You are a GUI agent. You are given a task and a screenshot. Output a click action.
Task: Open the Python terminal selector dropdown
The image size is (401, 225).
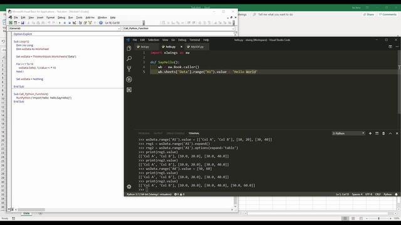[348, 133]
